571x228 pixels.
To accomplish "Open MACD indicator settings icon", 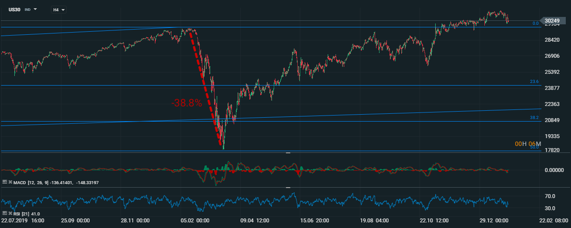I will pos(4,182).
